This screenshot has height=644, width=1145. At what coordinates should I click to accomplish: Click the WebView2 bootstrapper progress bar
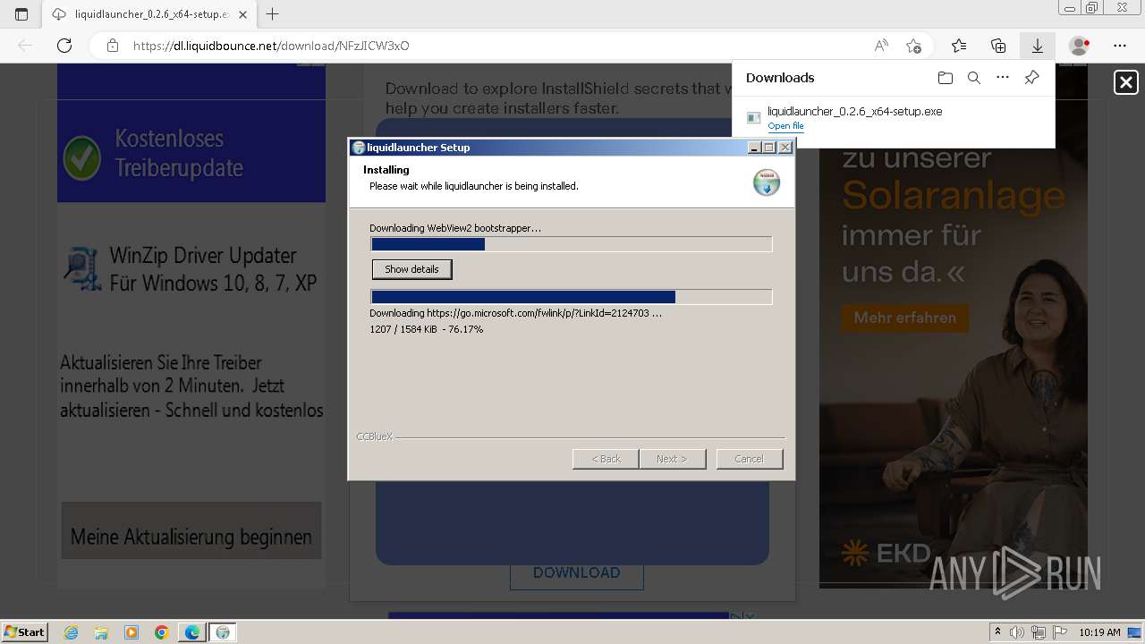point(571,244)
